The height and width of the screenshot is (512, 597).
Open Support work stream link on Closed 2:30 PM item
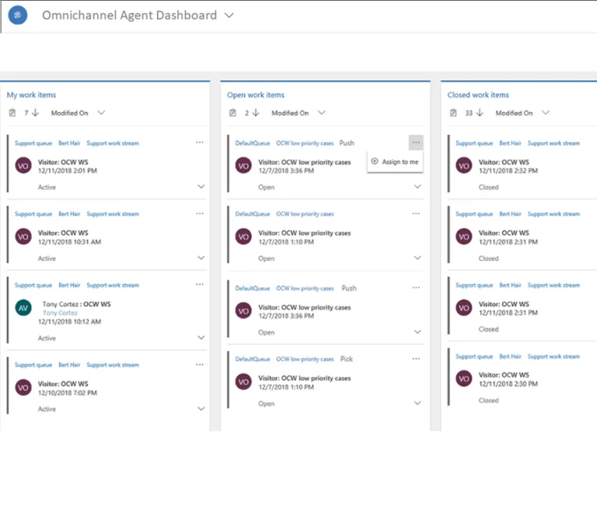point(553,356)
